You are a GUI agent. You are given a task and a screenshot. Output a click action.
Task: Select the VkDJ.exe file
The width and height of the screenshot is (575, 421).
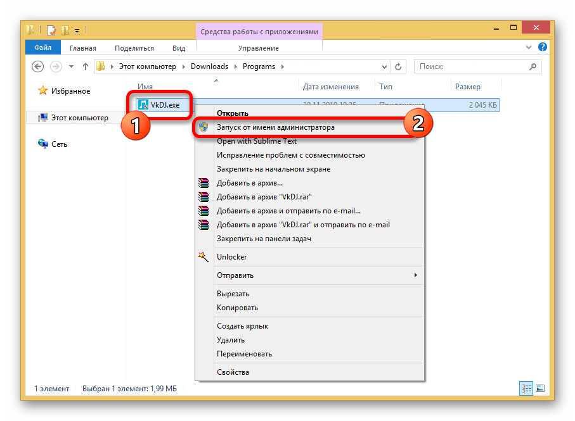(x=165, y=105)
